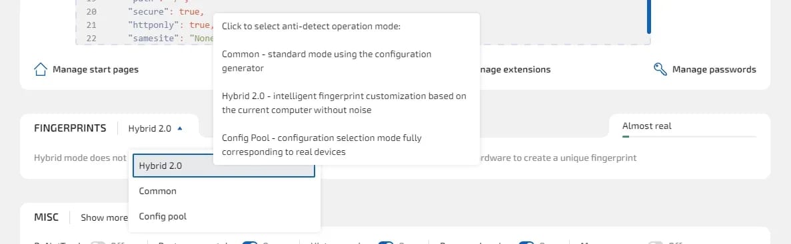The width and height of the screenshot is (791, 244).
Task: Click the key icon for passwords
Action: [x=660, y=69]
